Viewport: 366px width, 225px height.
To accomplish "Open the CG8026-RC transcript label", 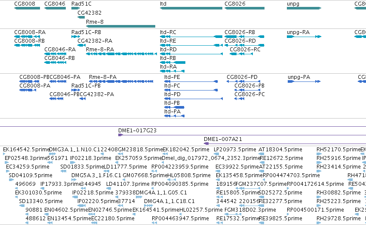I will point(245,49).
